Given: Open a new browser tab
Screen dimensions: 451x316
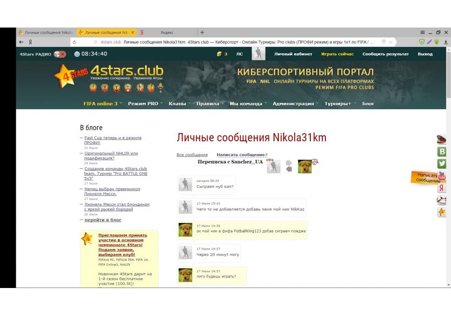Looking at the screenshot, I should tap(202, 33).
